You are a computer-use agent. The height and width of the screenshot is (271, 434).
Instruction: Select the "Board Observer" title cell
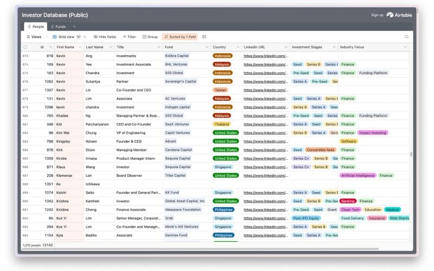tap(138, 176)
